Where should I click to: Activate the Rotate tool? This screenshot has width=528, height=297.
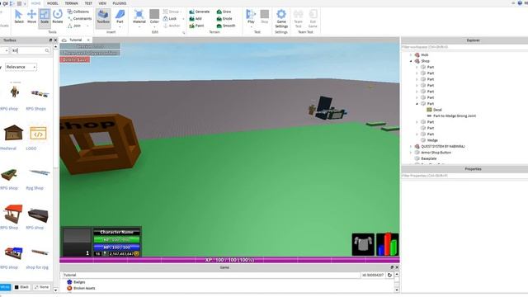pyautogui.click(x=58, y=16)
